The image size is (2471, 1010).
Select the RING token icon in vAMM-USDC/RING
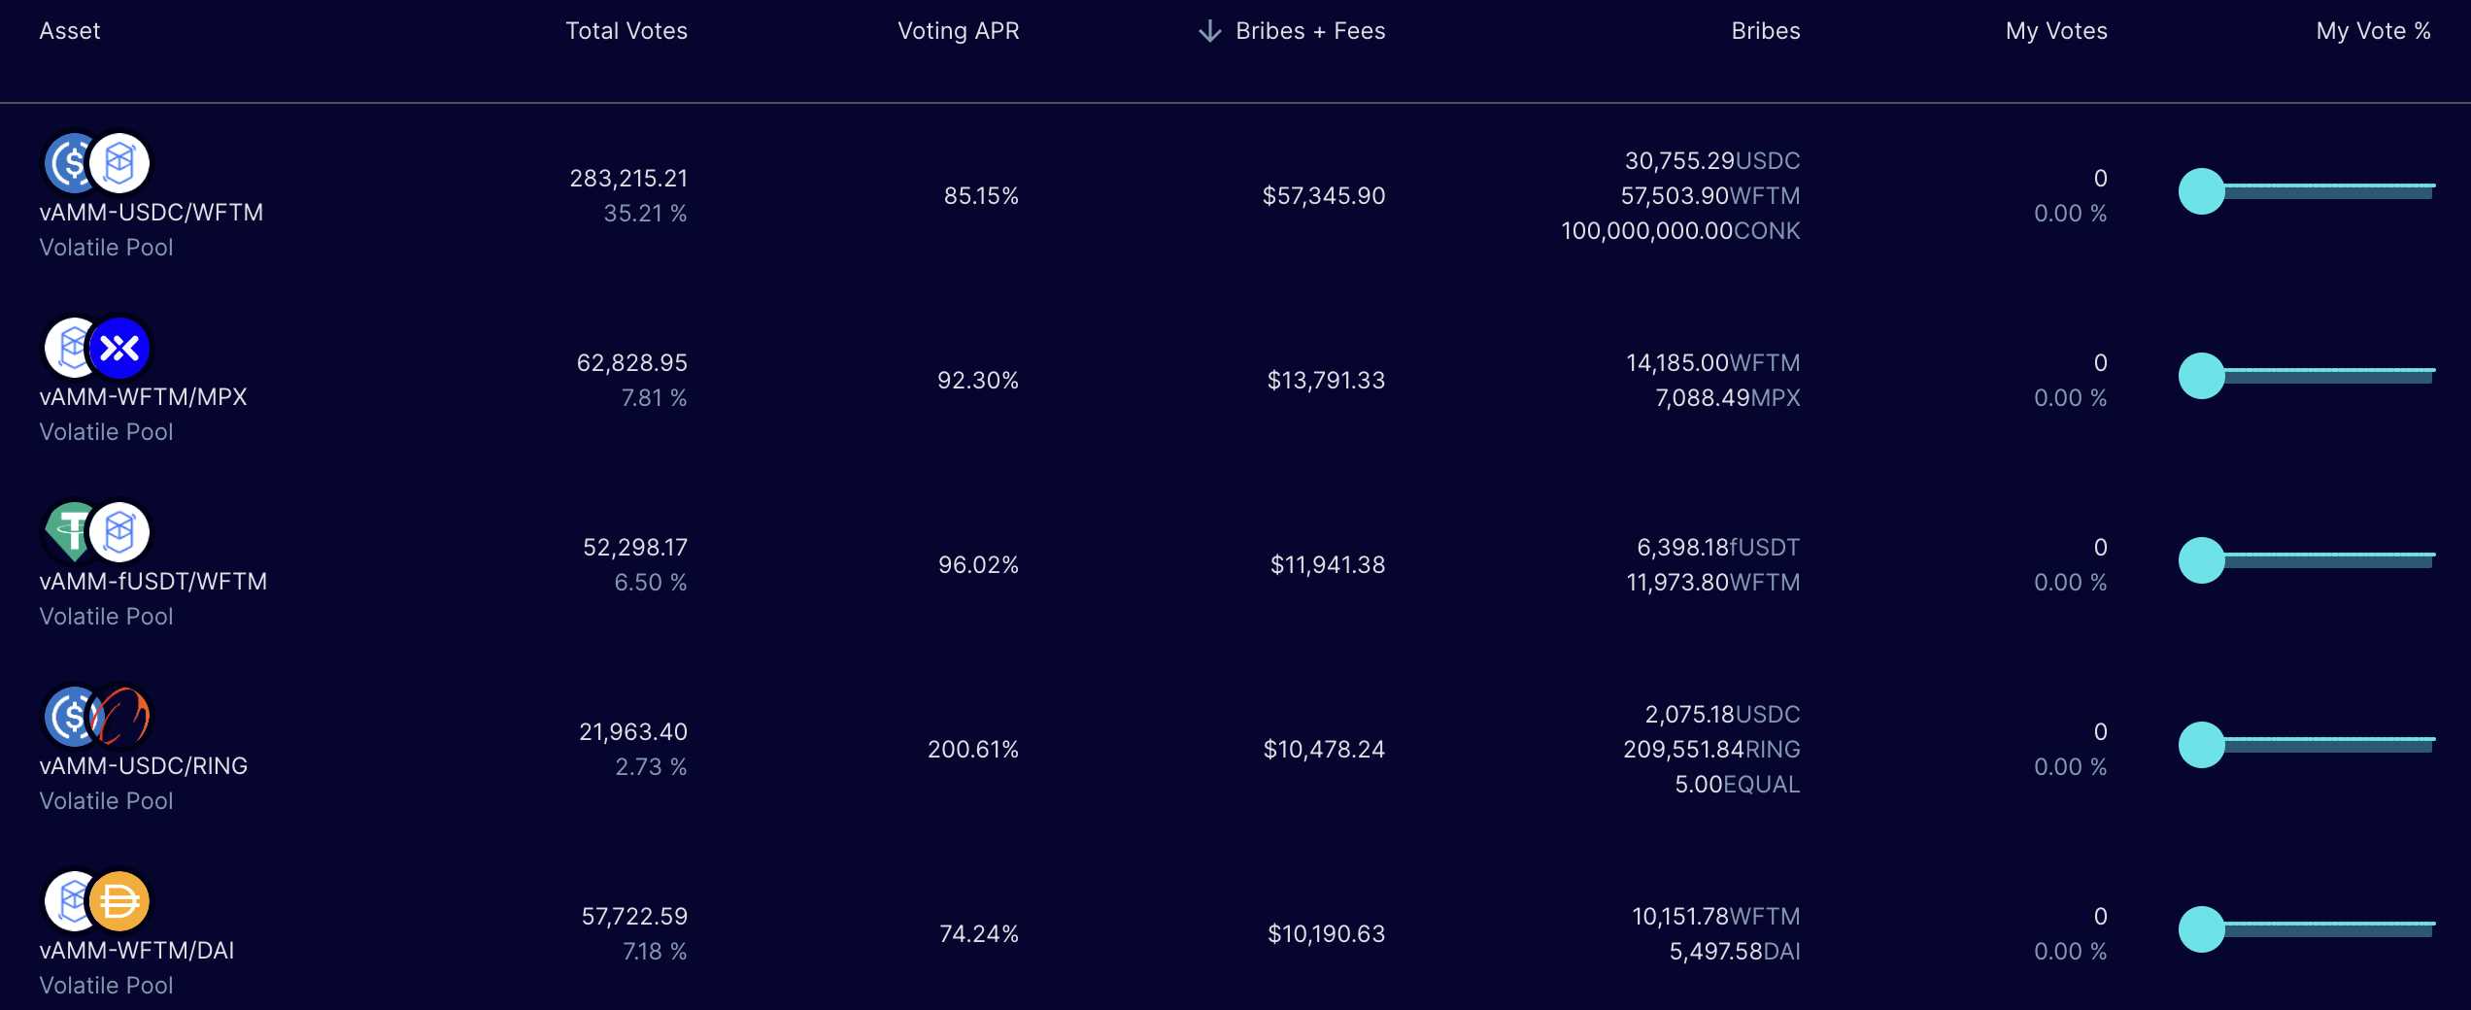pyautogui.click(x=119, y=717)
